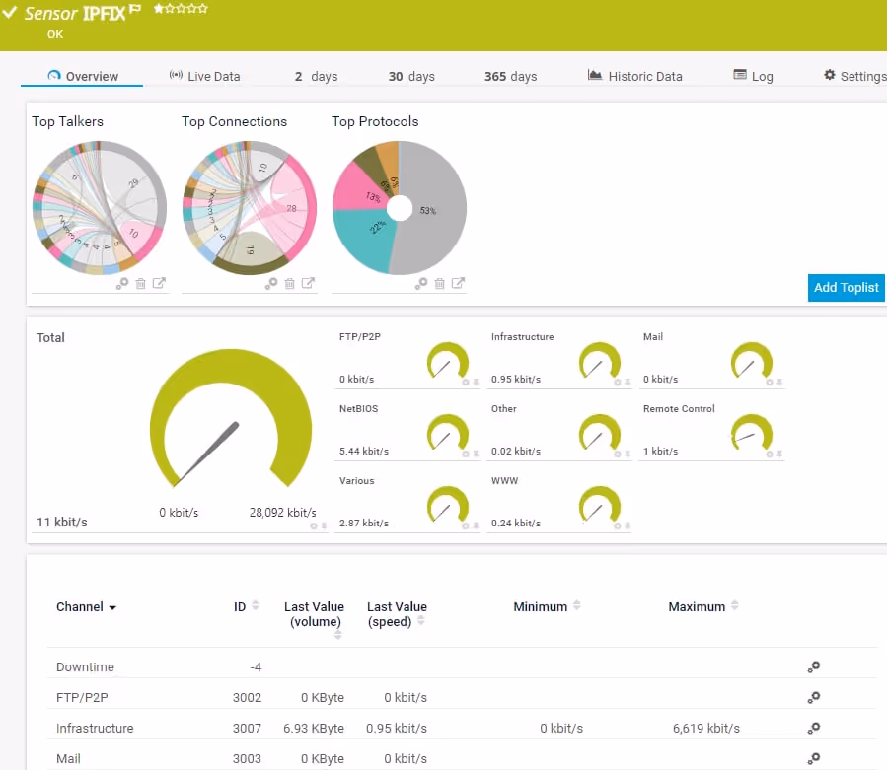Switch to the Live Data tab
887x770 pixels.
pos(204,76)
